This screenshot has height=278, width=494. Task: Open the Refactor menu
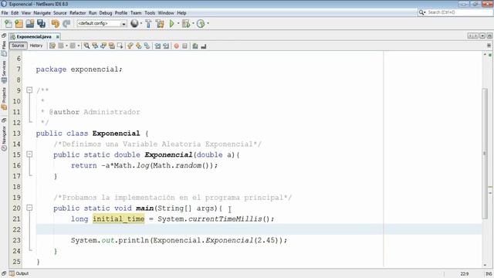point(77,13)
